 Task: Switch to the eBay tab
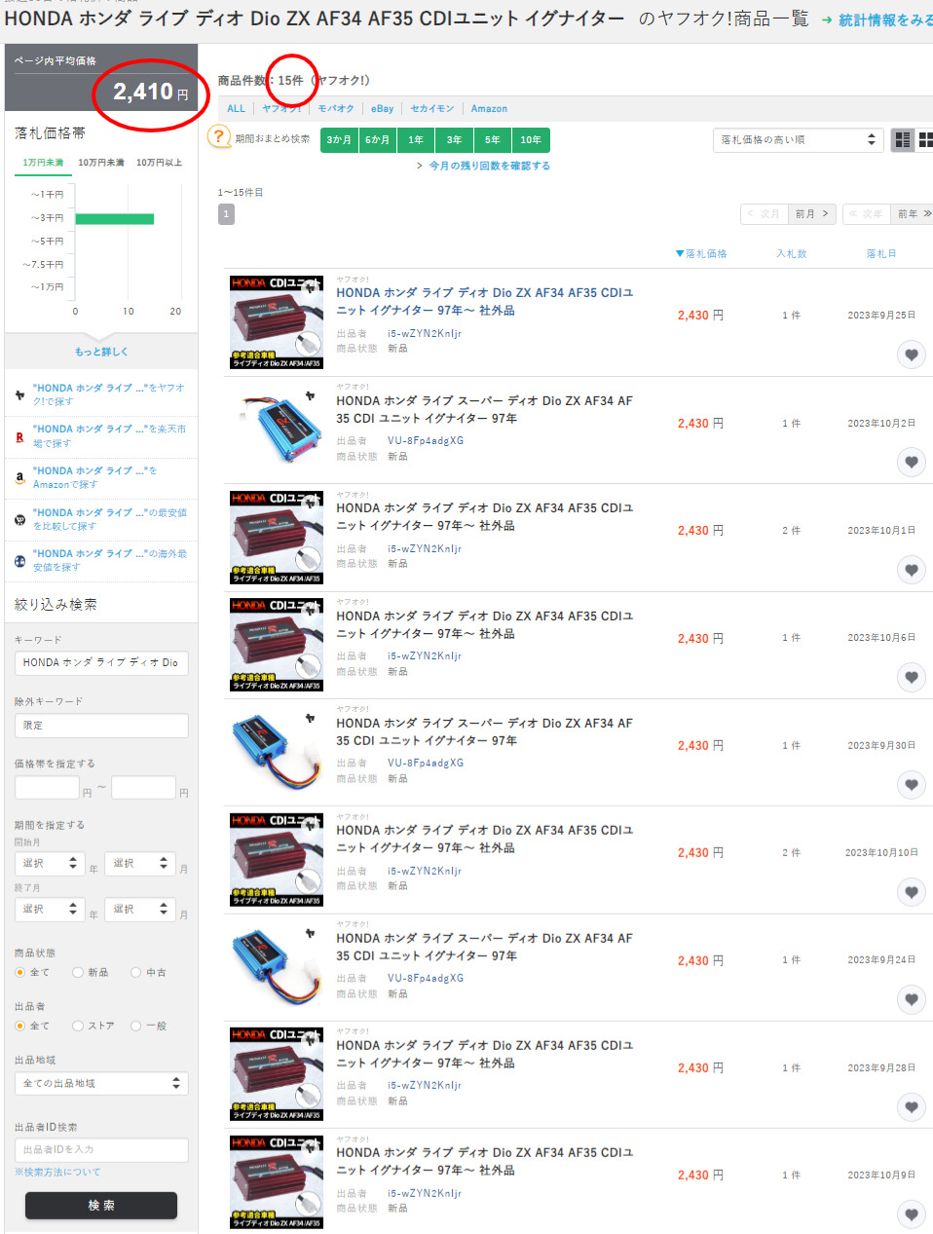(x=382, y=109)
